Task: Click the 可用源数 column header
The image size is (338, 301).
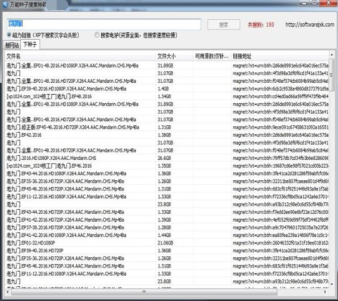Action: click(212, 56)
